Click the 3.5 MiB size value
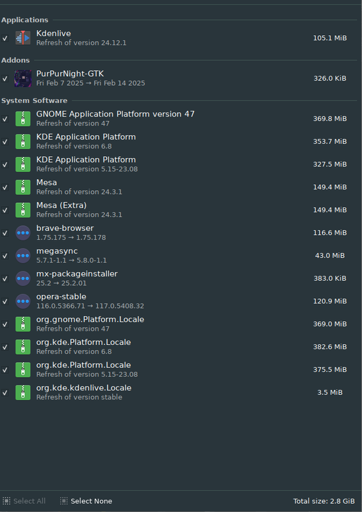This screenshot has width=362, height=512. click(x=330, y=392)
